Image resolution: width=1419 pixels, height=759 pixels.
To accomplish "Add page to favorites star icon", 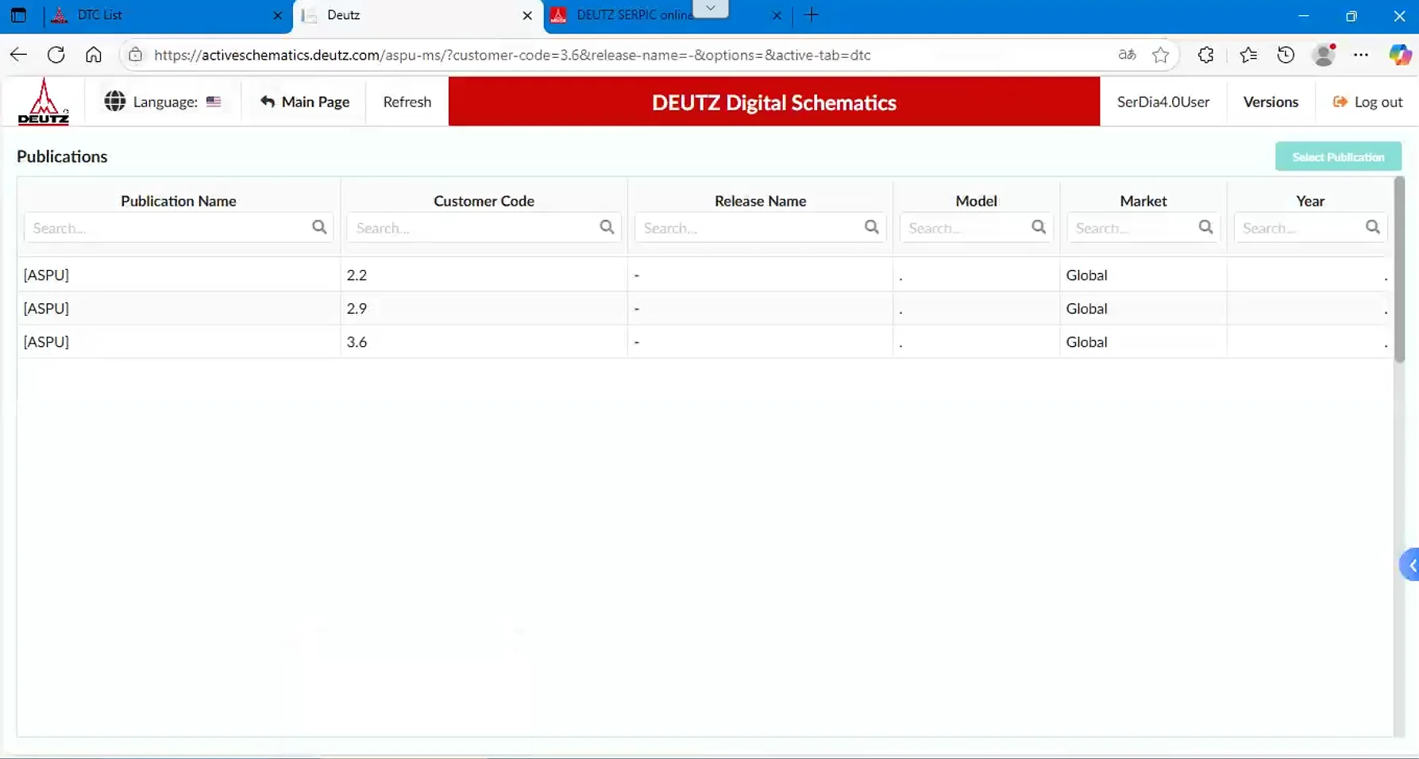I will tap(1161, 55).
